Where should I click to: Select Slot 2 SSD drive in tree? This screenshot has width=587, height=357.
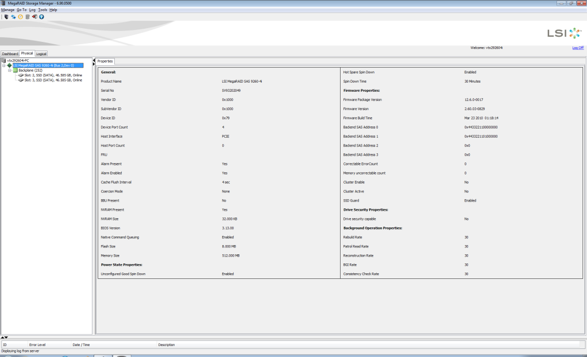pyautogui.click(x=53, y=75)
